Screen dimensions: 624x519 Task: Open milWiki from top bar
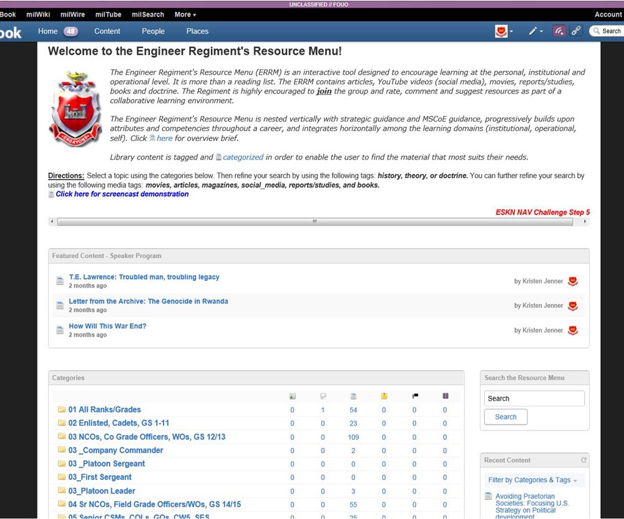click(38, 14)
